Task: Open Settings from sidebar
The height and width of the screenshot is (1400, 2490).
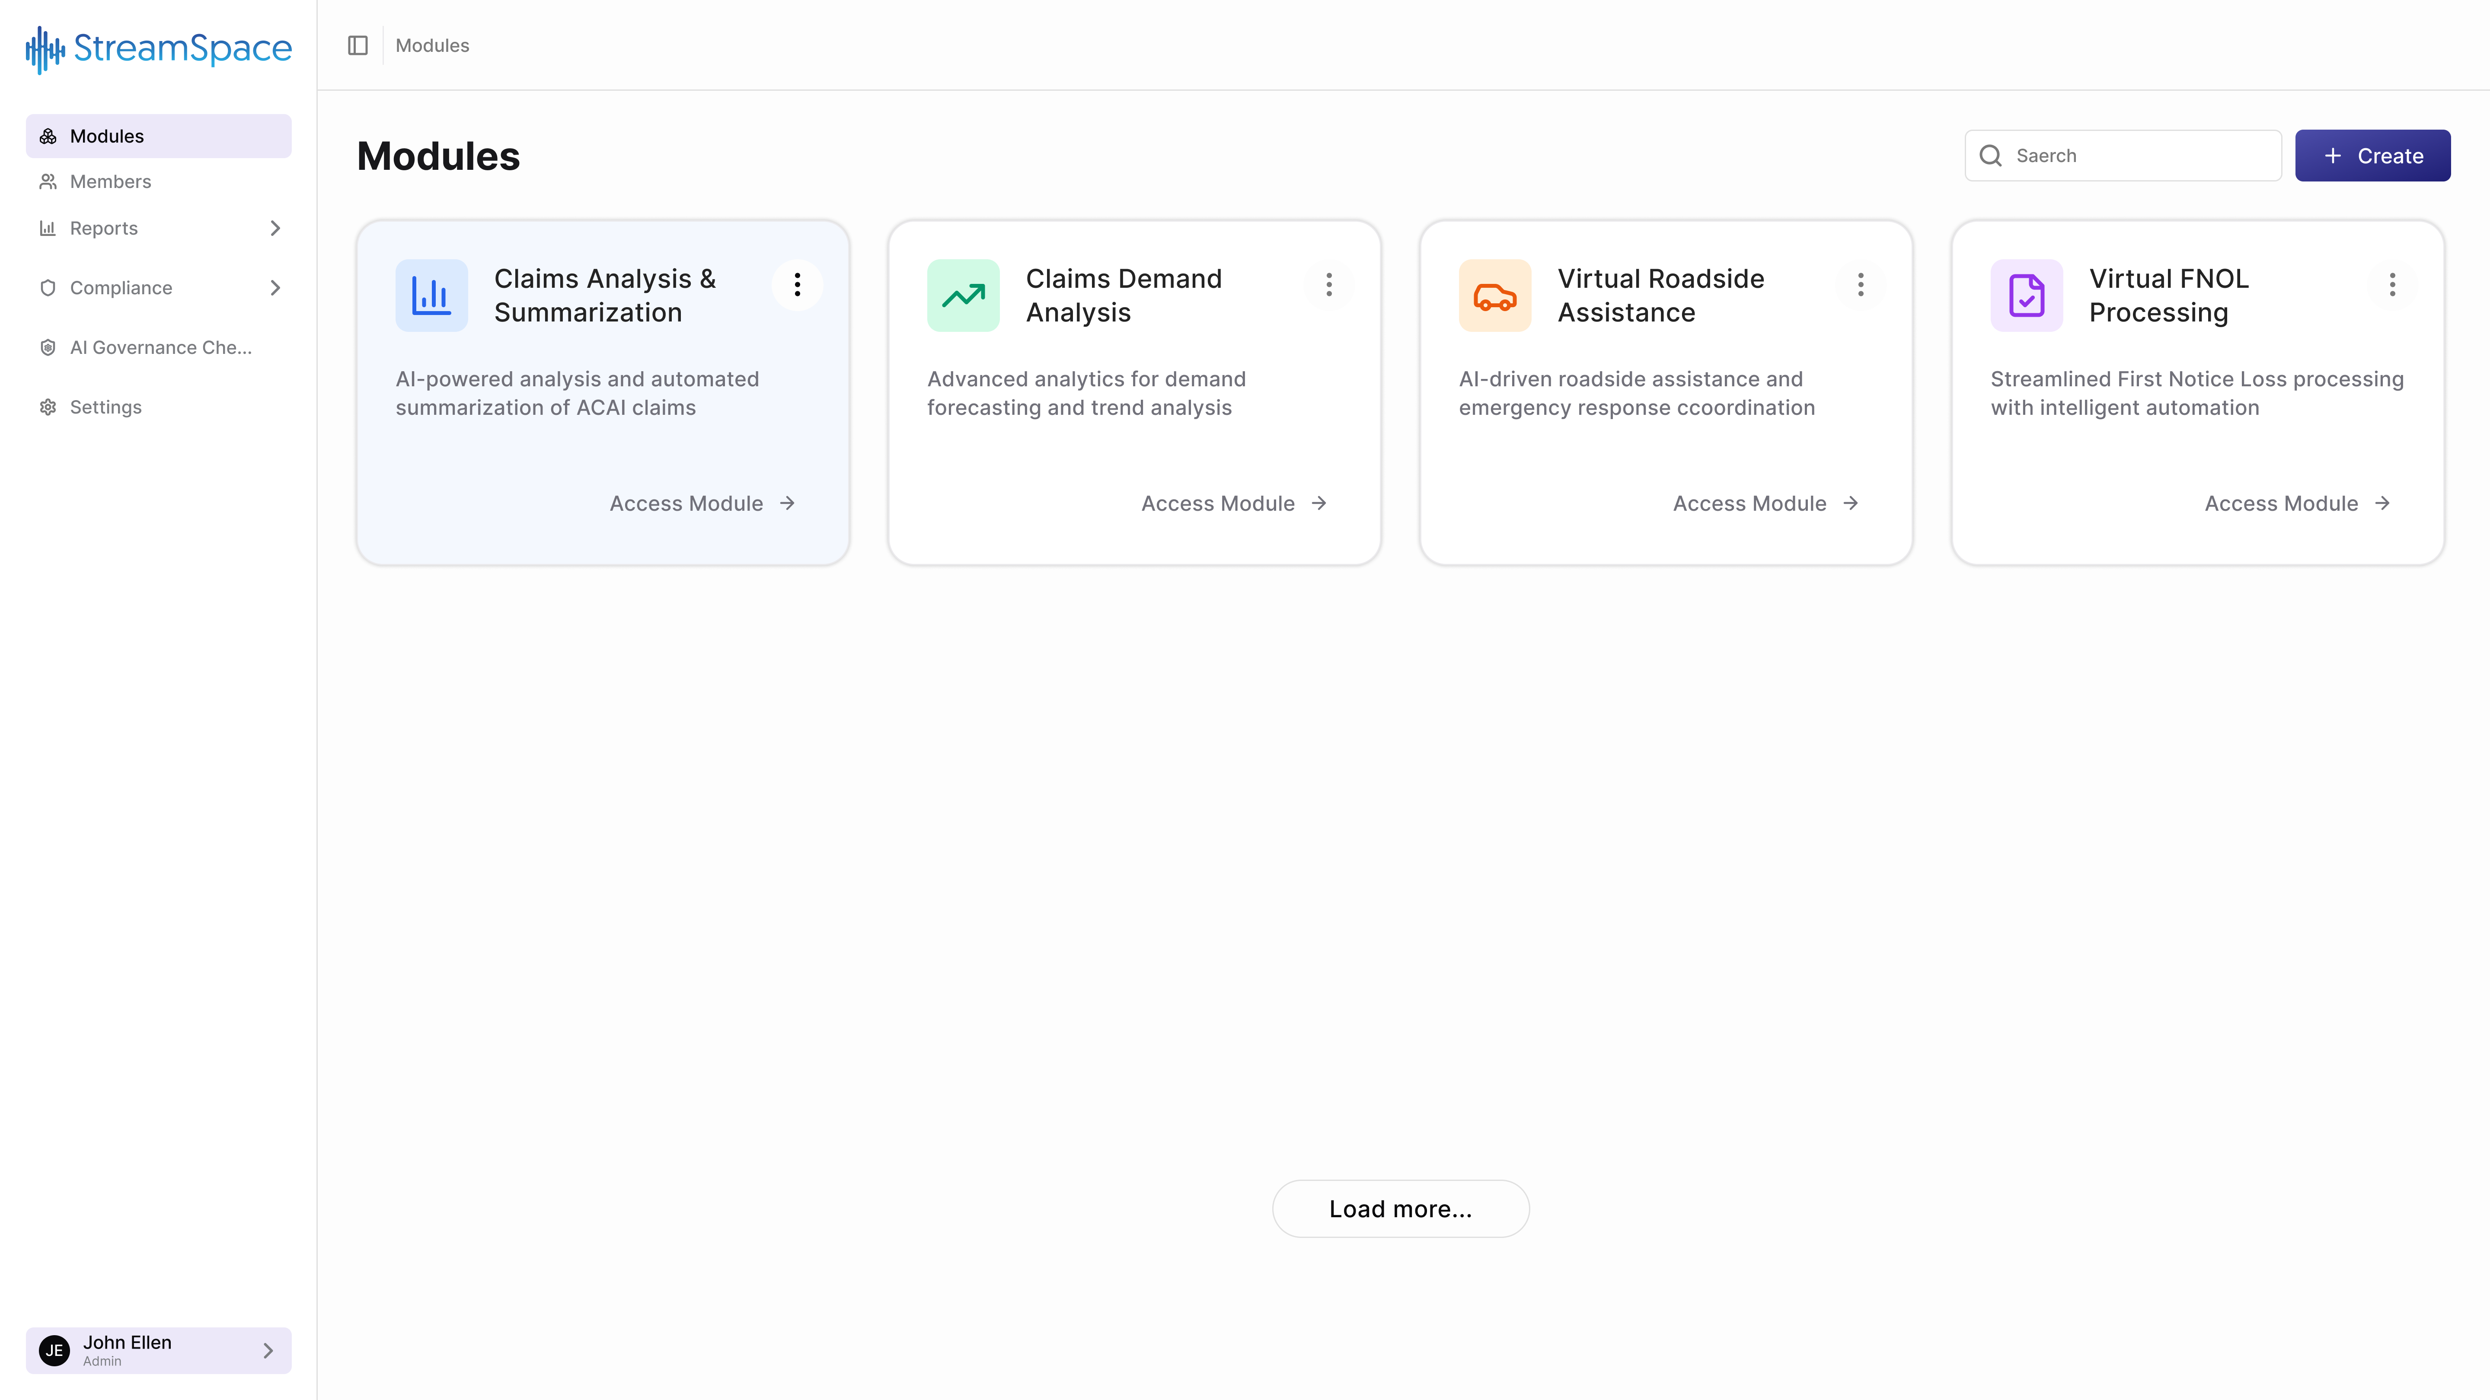Action: click(x=159, y=407)
